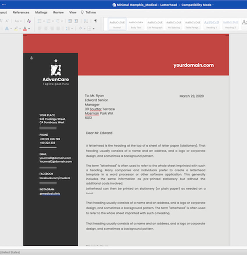247x255 pixels.
Task: Apply the Normal style
Action: [117, 24]
